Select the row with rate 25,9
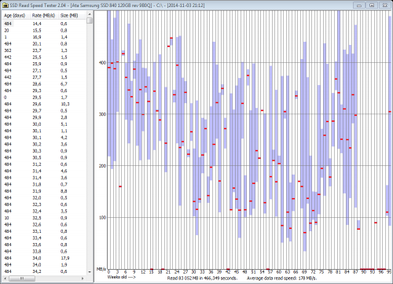The image size is (393, 284). [x=44, y=64]
